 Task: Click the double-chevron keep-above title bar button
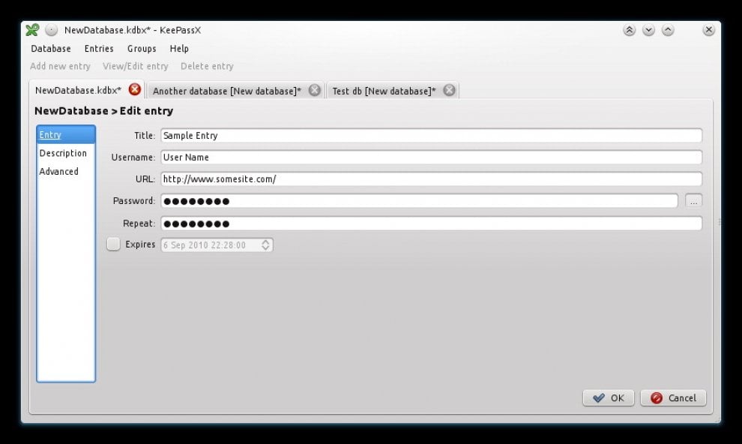pos(630,30)
